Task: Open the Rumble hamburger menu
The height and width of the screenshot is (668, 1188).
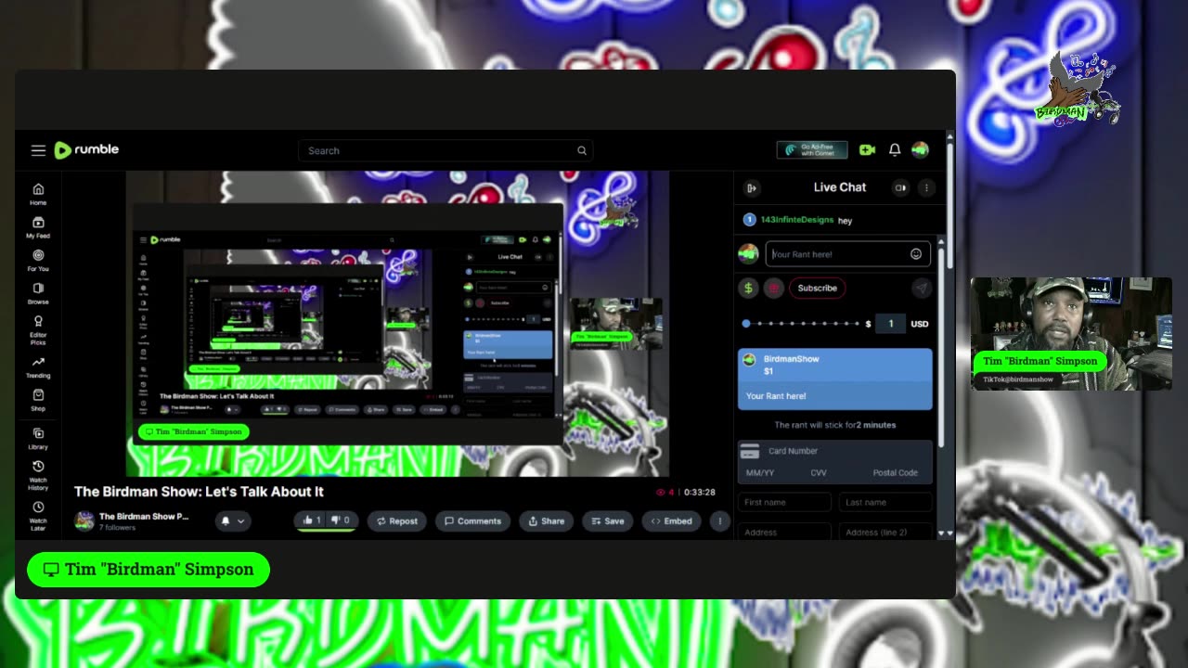Action: point(38,150)
